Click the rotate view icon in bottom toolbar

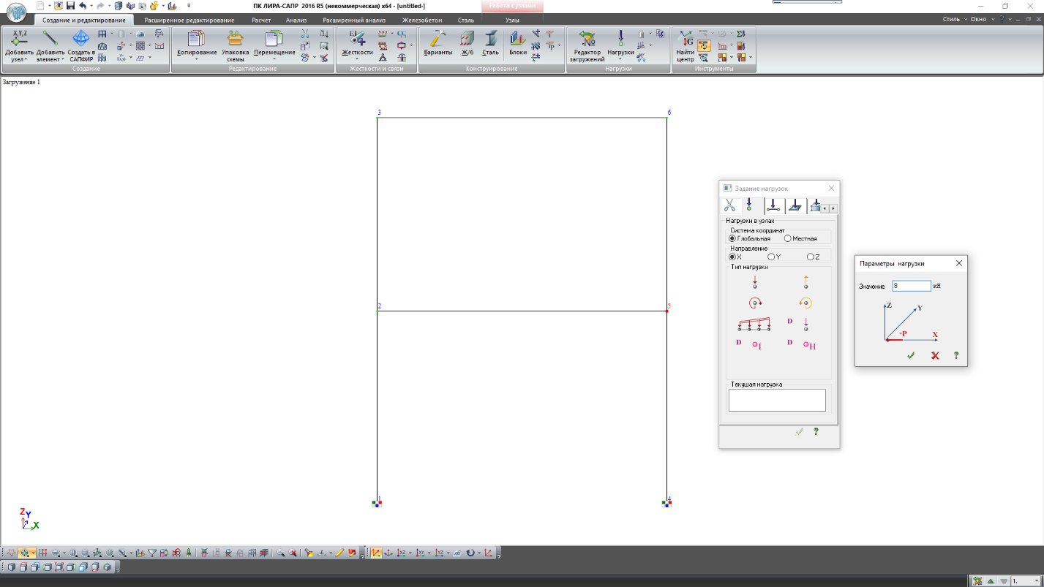point(470,553)
